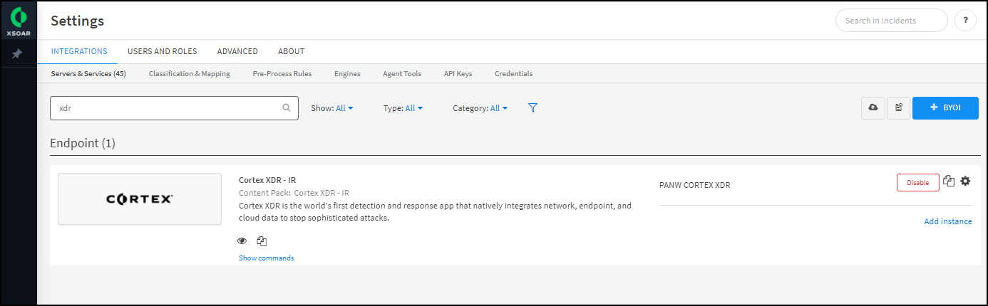The height and width of the screenshot is (306, 988).
Task: Open the Type: All dropdown
Action: tap(403, 108)
